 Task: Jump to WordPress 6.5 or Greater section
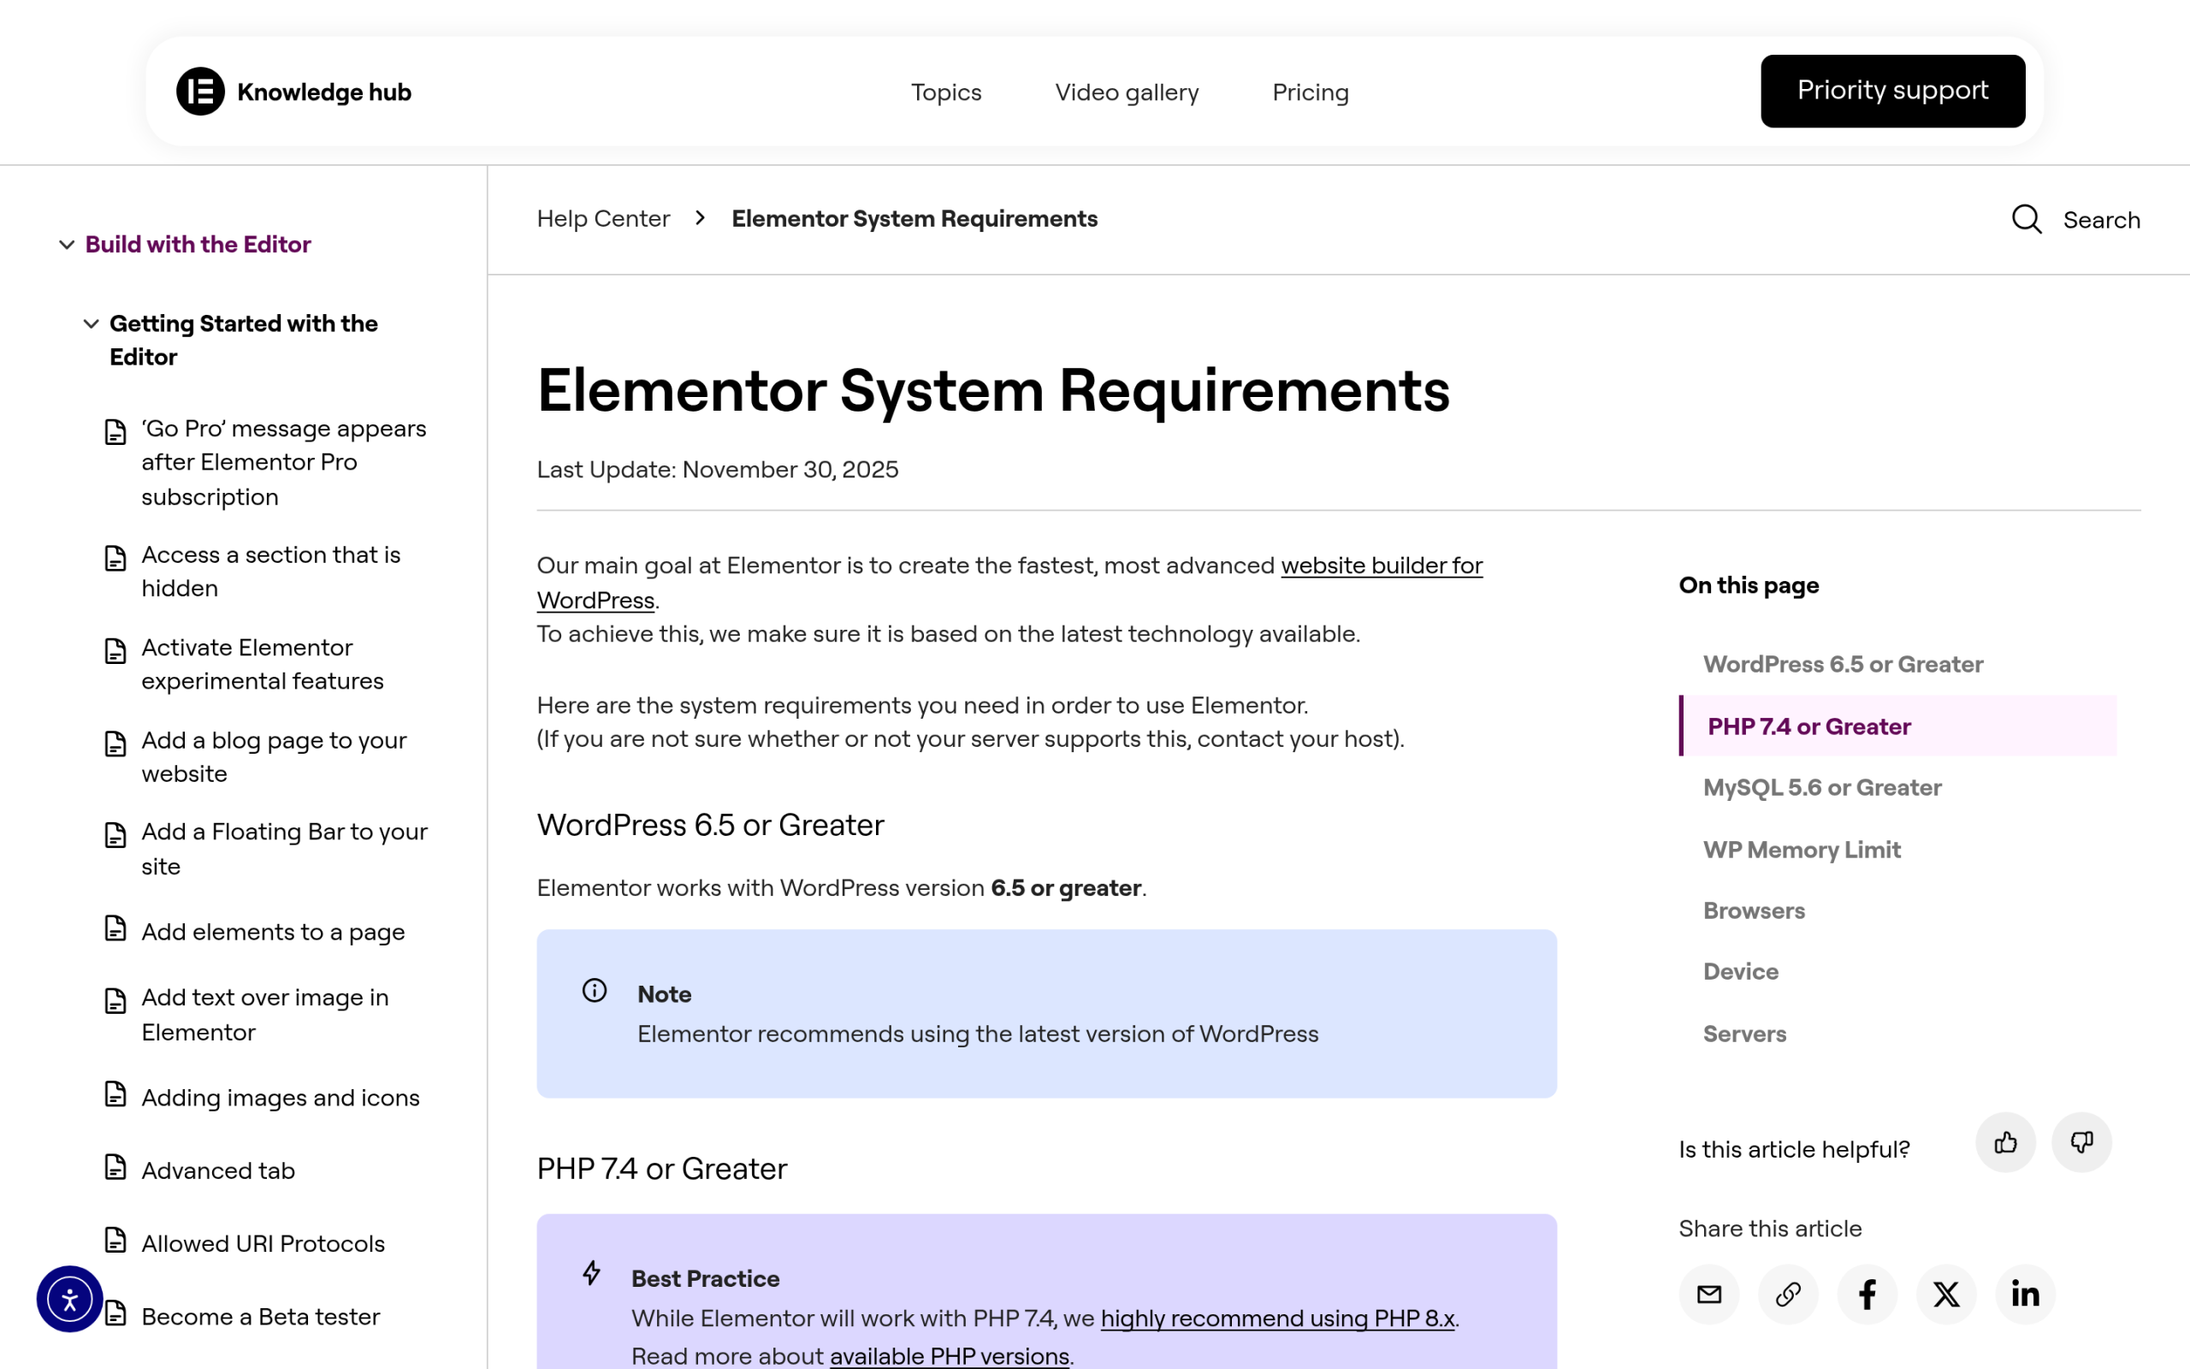[x=1843, y=664]
